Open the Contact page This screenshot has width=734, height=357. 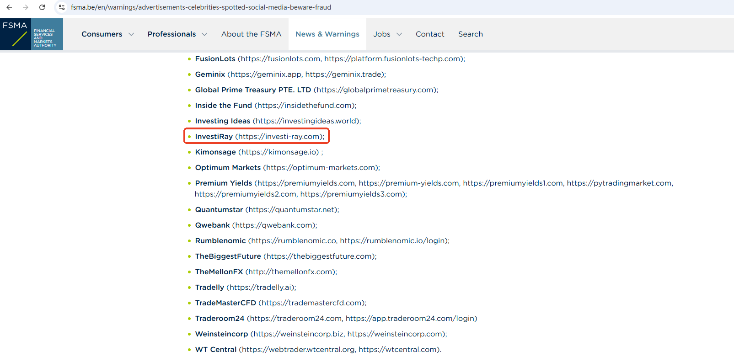pyautogui.click(x=429, y=34)
